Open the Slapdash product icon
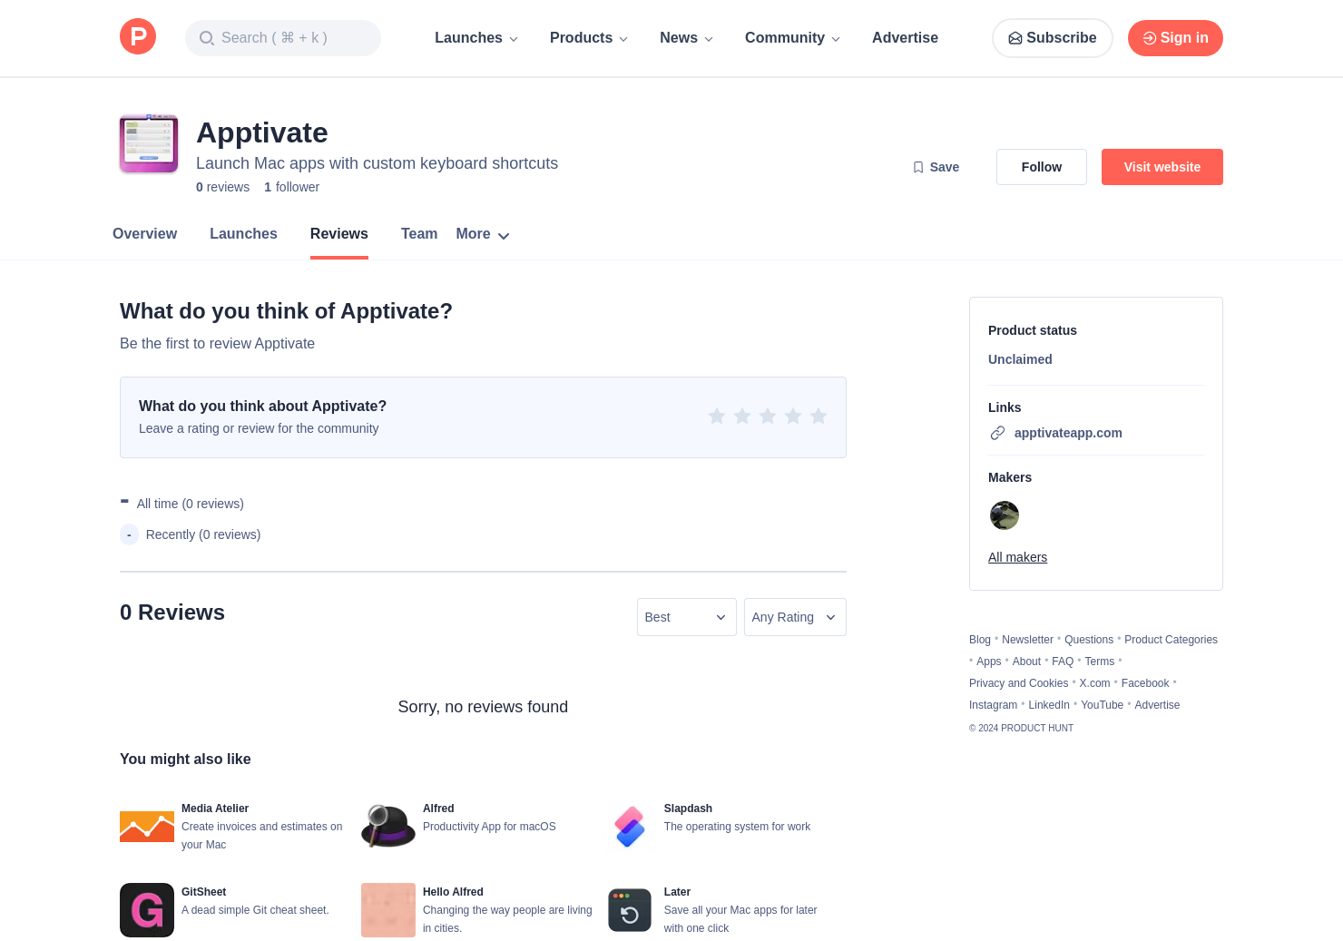This screenshot has width=1343, height=941. pos(629,826)
